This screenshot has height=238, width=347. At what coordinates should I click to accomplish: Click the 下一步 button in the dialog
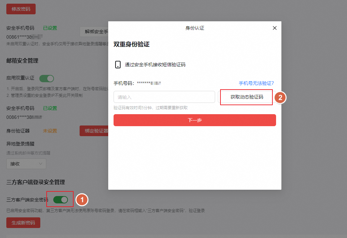(195, 120)
